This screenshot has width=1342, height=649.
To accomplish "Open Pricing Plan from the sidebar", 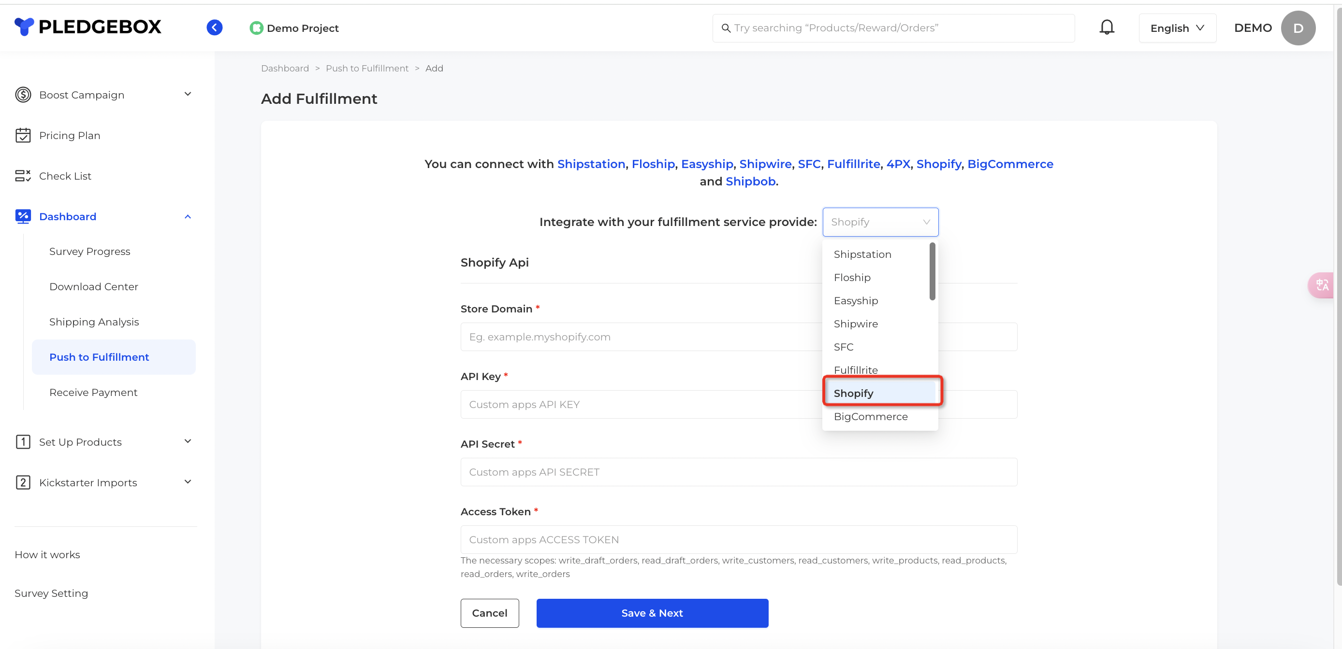I will (69, 135).
